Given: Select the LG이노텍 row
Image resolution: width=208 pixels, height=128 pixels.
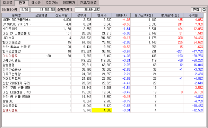Looking at the screenshot, I should coord(102,38).
